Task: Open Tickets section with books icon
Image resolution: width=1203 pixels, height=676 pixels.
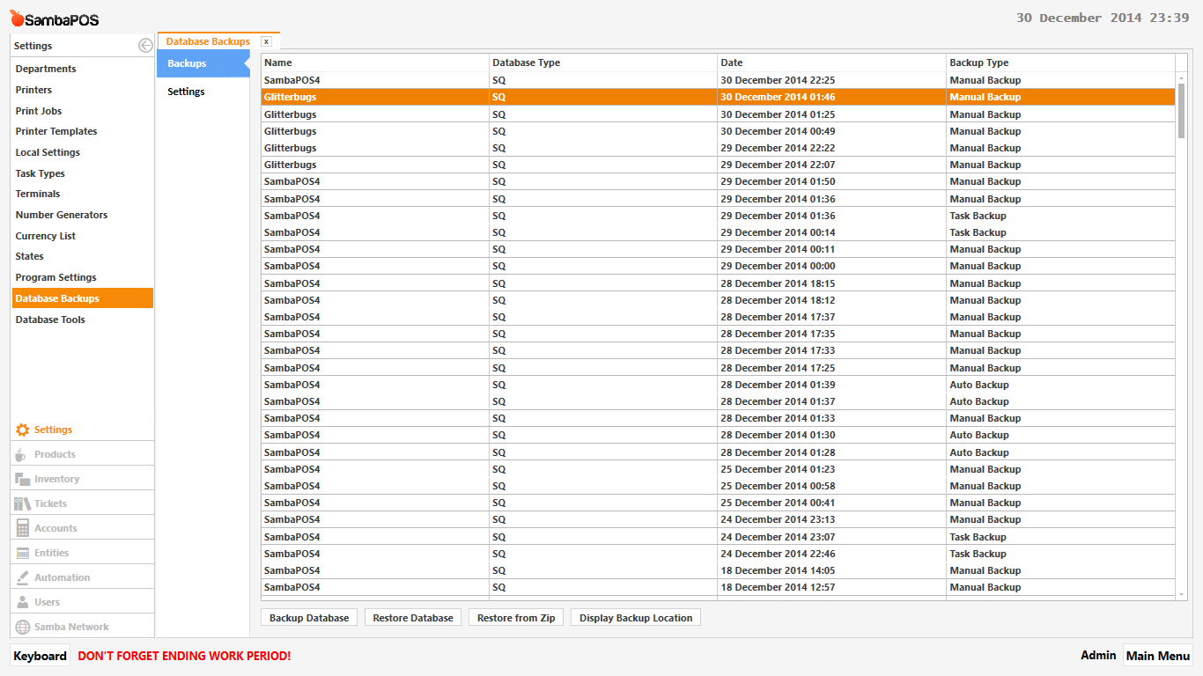Action: coord(23,504)
